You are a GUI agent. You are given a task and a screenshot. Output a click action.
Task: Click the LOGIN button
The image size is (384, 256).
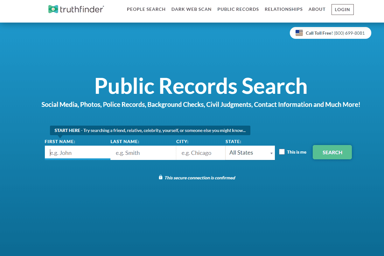pyautogui.click(x=342, y=10)
